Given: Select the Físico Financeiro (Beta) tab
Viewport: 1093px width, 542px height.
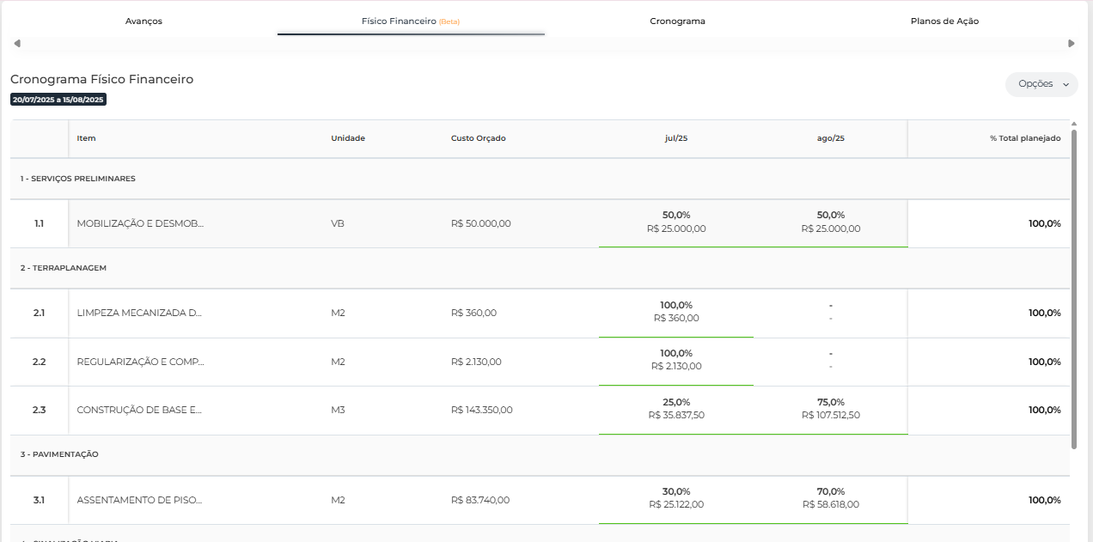Looking at the screenshot, I should [x=411, y=21].
